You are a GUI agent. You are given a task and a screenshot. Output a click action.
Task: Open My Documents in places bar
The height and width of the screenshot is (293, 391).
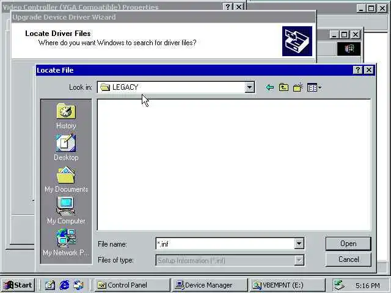[x=66, y=179]
